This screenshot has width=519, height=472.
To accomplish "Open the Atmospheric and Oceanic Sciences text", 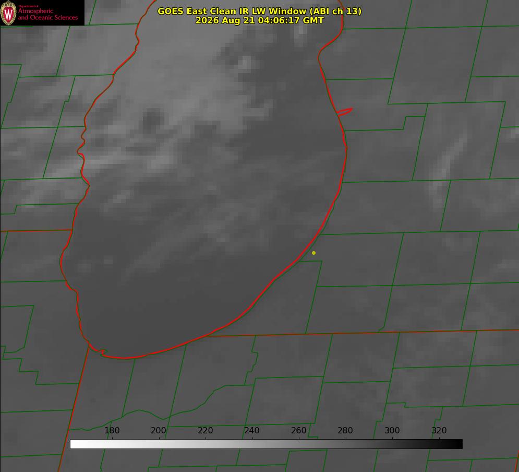I will pyautogui.click(x=47, y=14).
